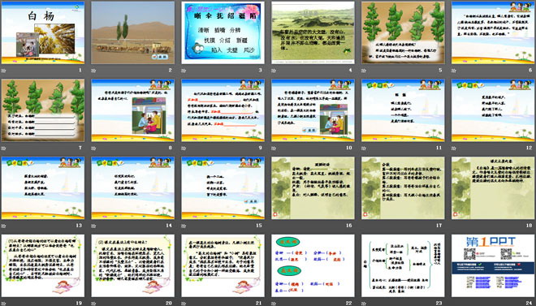
Task: Click the animation star icon under slide 1
Action: [x=3, y=71]
